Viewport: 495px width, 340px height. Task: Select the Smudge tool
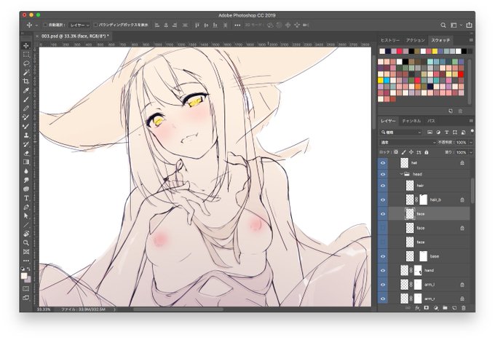26,180
